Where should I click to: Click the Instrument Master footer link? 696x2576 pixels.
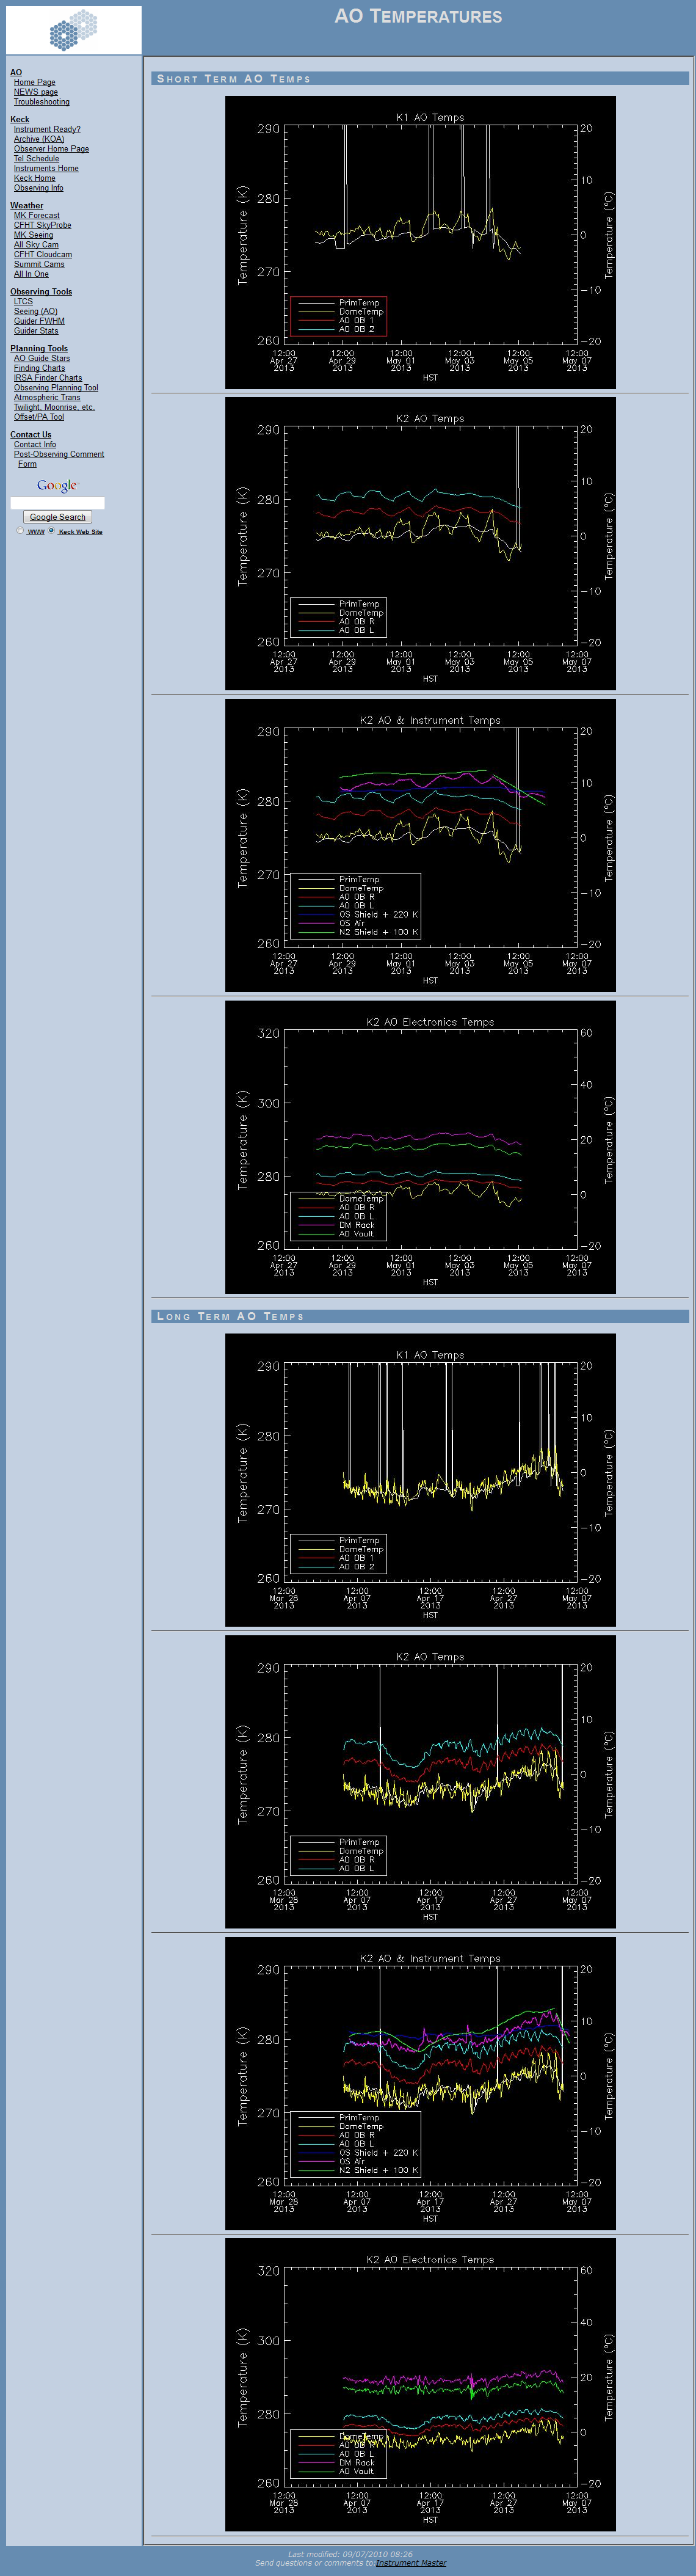[411, 2563]
